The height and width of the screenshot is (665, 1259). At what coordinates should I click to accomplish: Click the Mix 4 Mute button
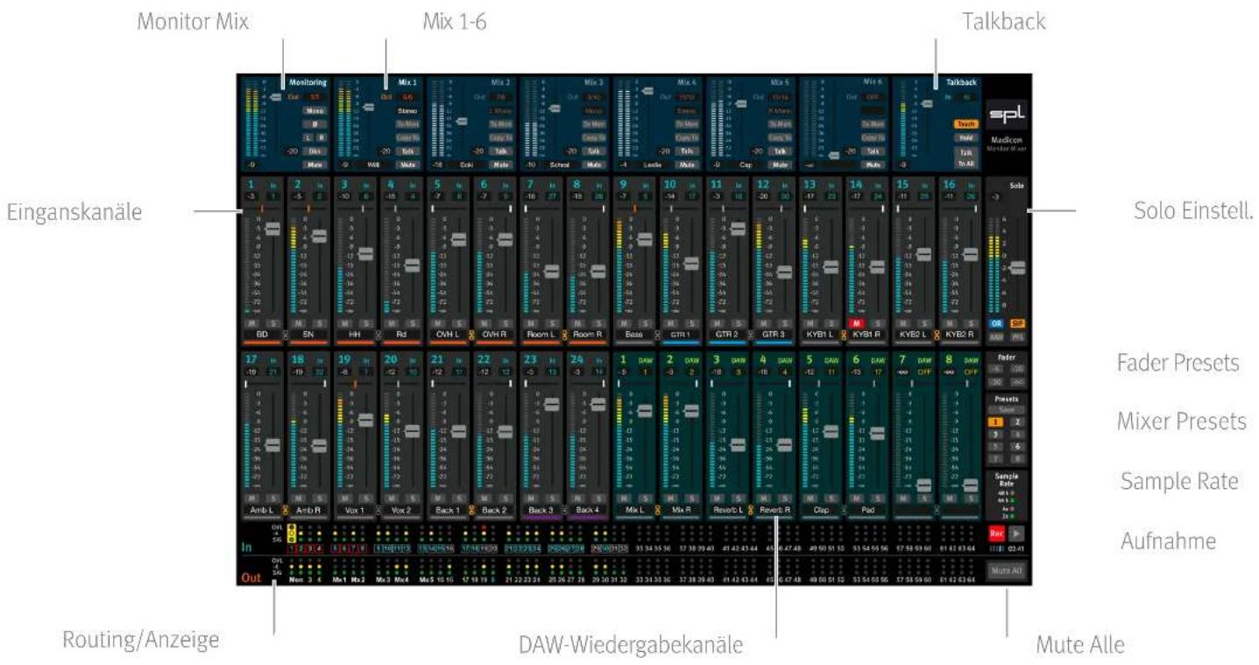click(687, 164)
